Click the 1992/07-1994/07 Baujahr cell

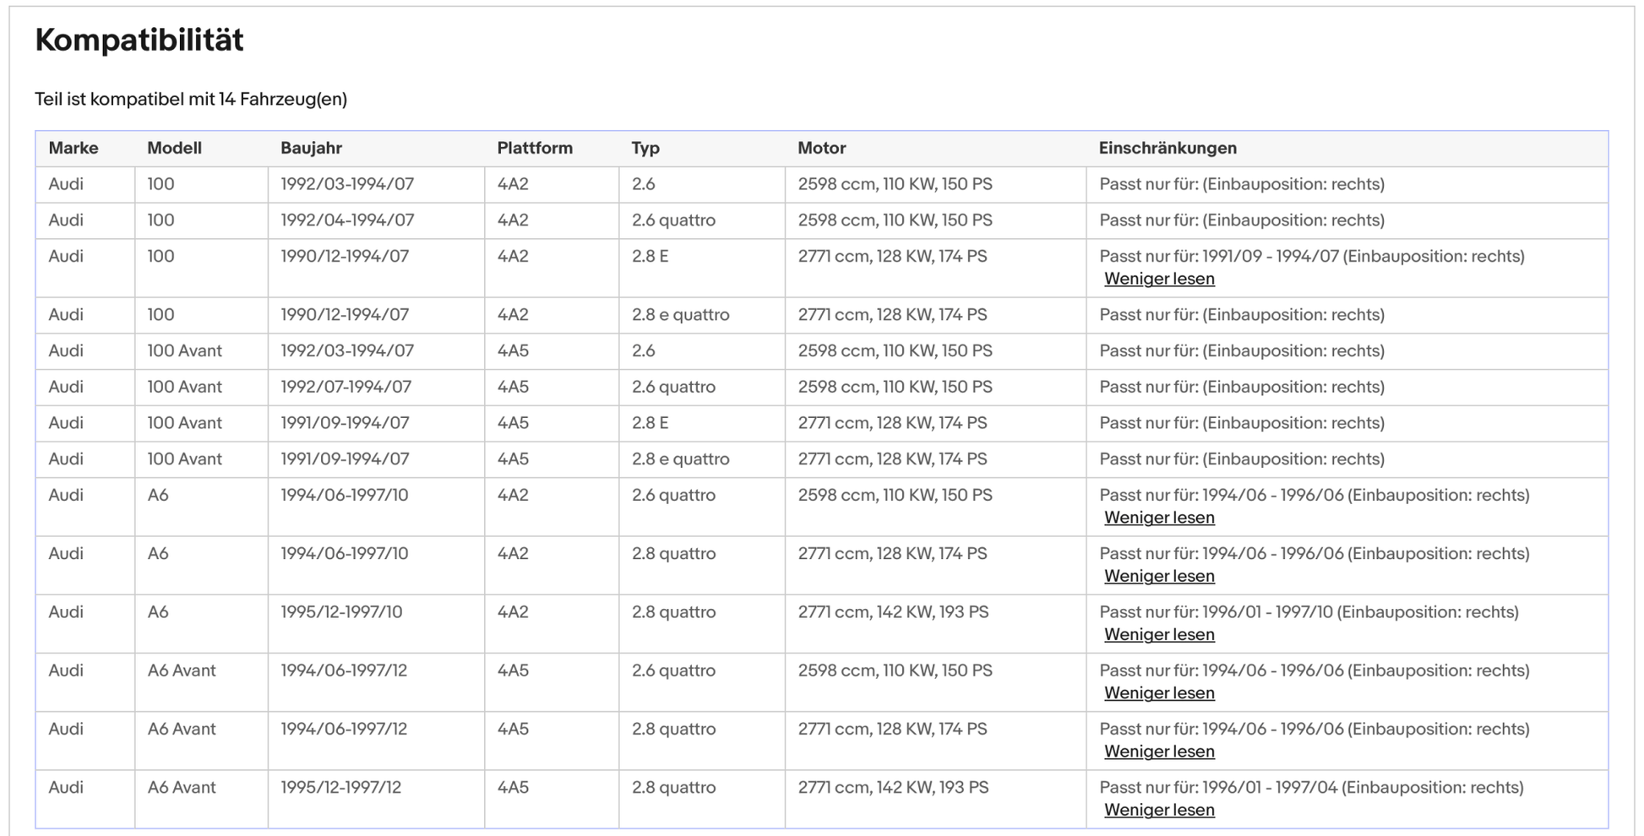click(x=346, y=387)
